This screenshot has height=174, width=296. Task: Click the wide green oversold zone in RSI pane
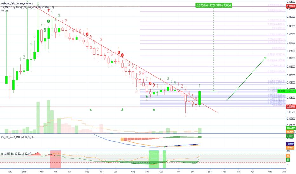(154, 159)
